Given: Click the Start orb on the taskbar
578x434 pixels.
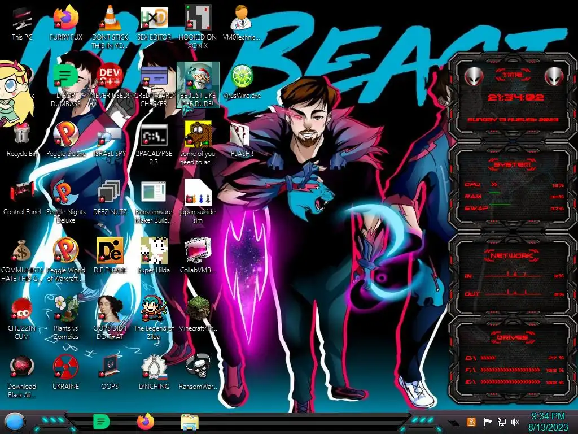Looking at the screenshot, I should click(14, 422).
